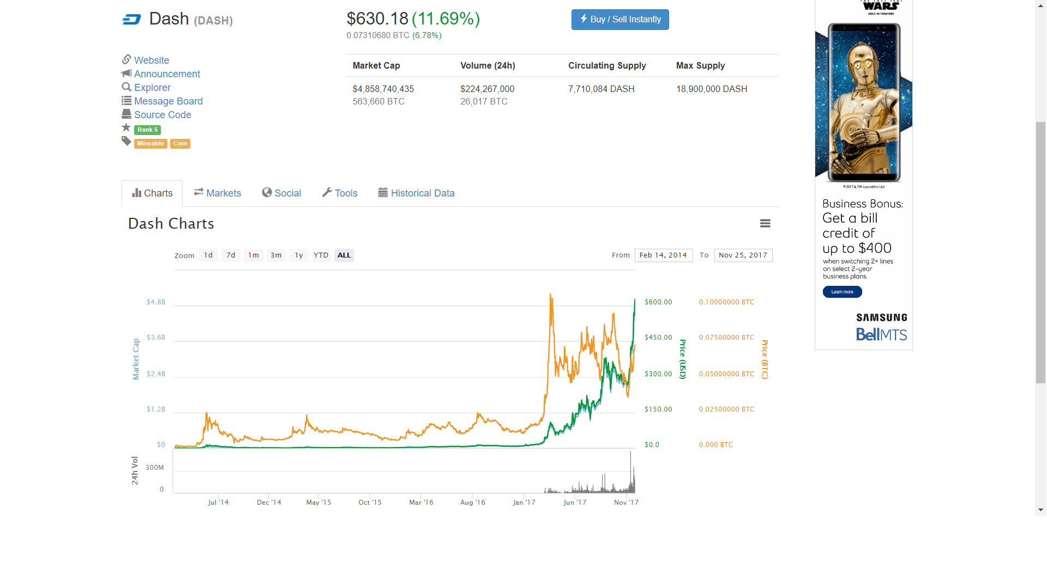Click the Message Board list icon
This screenshot has width=1047, height=588.
127,101
